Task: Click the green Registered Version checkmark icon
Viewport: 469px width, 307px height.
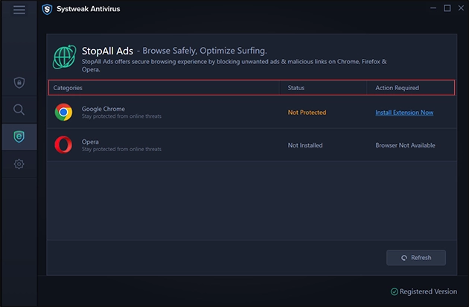Action: [x=394, y=291]
